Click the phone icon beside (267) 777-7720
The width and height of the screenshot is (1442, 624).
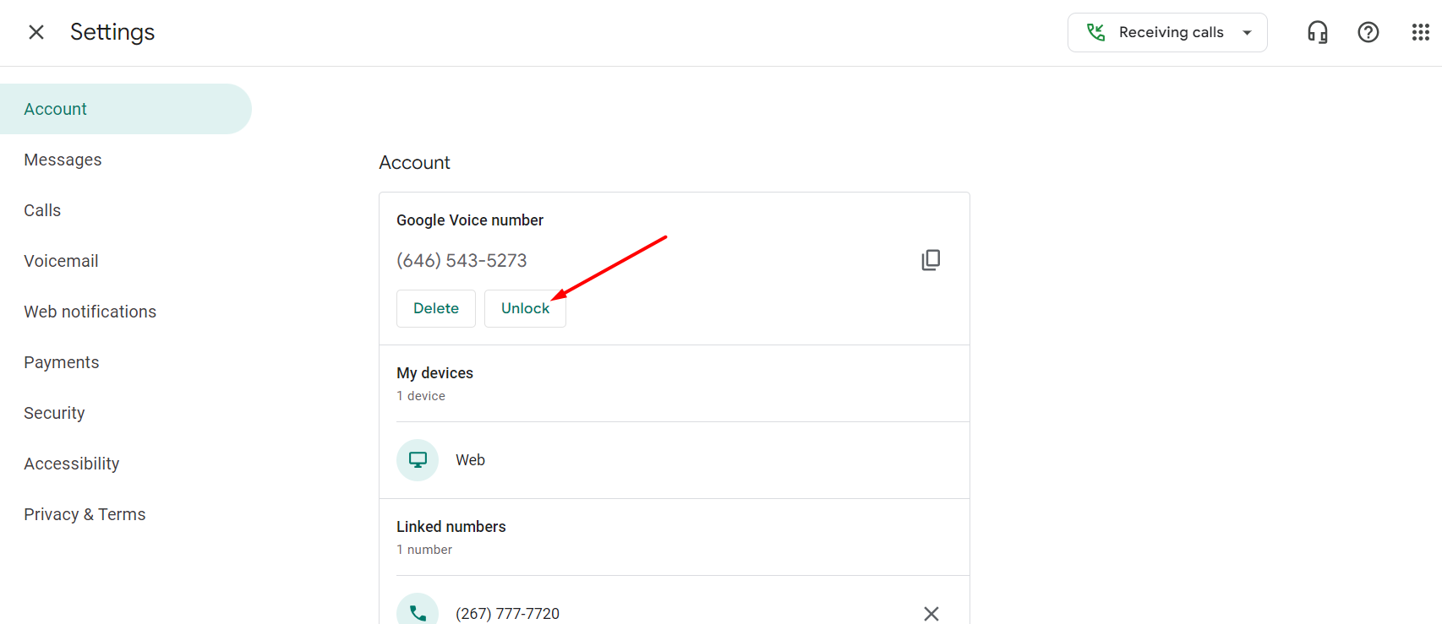click(418, 612)
